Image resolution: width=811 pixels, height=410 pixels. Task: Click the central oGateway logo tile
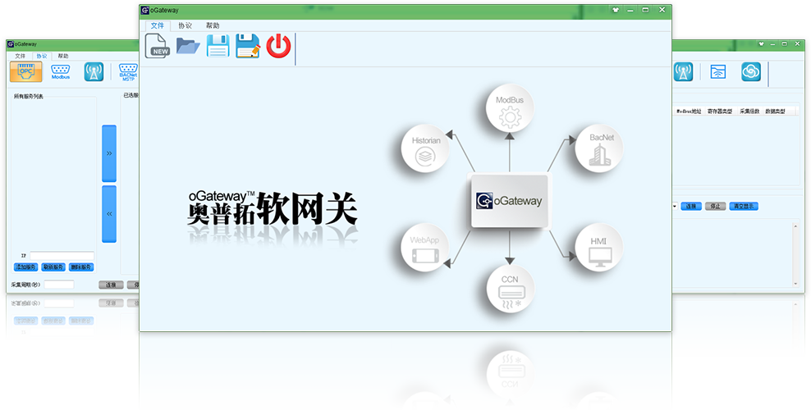coord(509,201)
